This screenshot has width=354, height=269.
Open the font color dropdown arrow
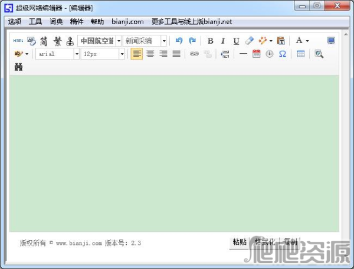[x=307, y=41]
